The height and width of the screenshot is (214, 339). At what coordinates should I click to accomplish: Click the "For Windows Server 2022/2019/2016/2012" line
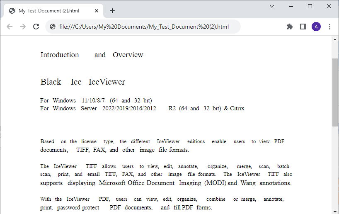tap(142, 108)
